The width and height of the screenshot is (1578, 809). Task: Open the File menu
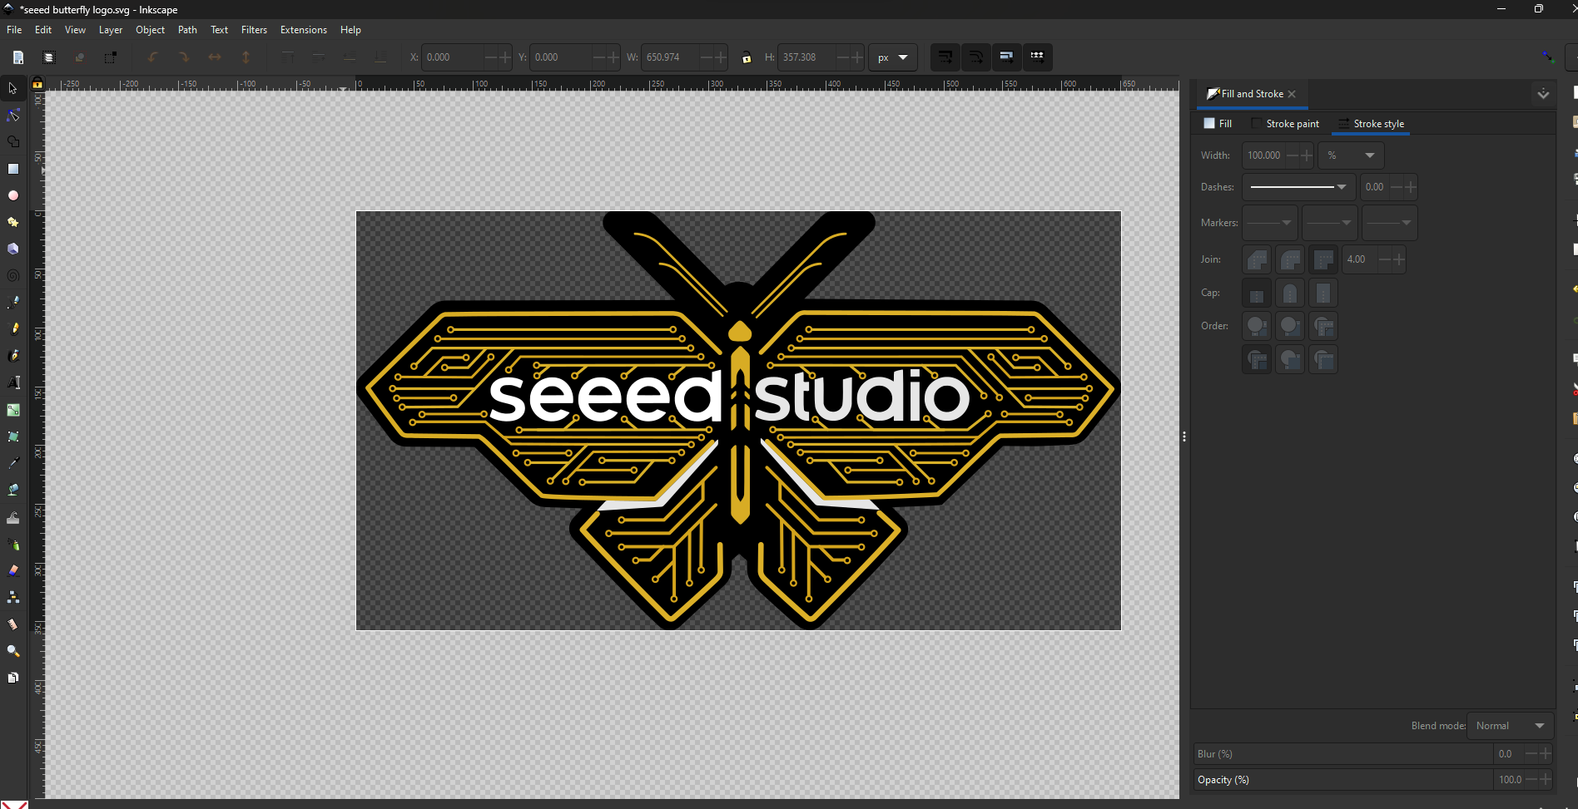pyautogui.click(x=14, y=30)
